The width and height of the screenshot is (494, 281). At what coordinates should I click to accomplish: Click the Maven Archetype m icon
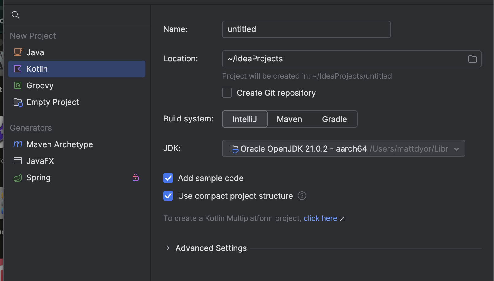pos(18,144)
